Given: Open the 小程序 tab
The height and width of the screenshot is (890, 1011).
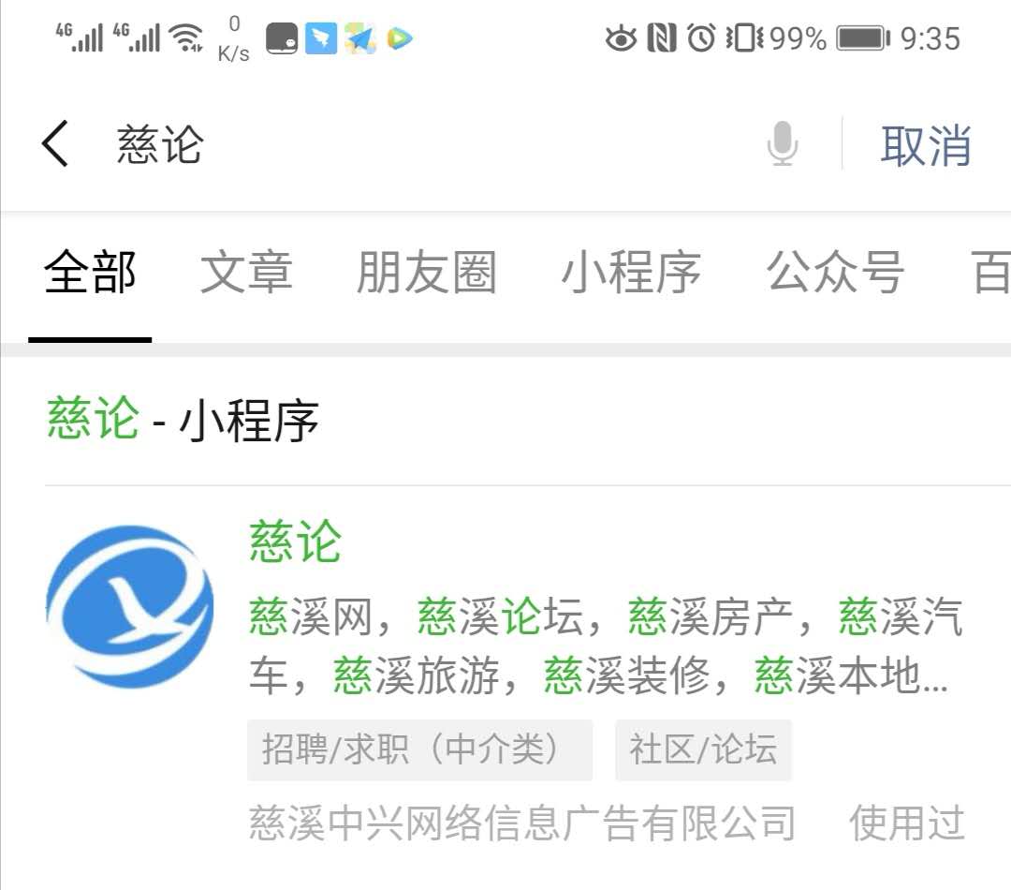Looking at the screenshot, I should point(631,273).
